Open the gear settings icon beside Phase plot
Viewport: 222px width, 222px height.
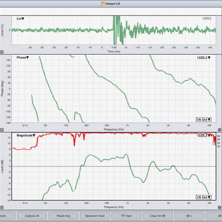pos(220,129)
